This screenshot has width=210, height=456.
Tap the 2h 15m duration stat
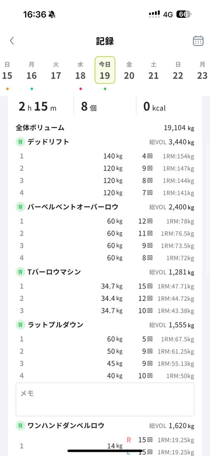(38, 106)
